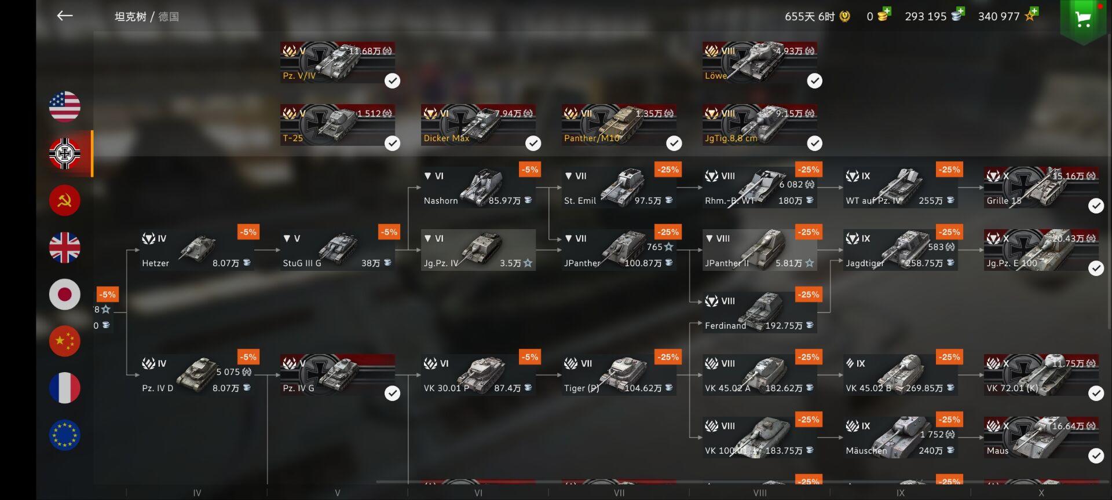The width and height of the screenshot is (1112, 500).
Task: Choose the UK flag nation
Action: 65,248
